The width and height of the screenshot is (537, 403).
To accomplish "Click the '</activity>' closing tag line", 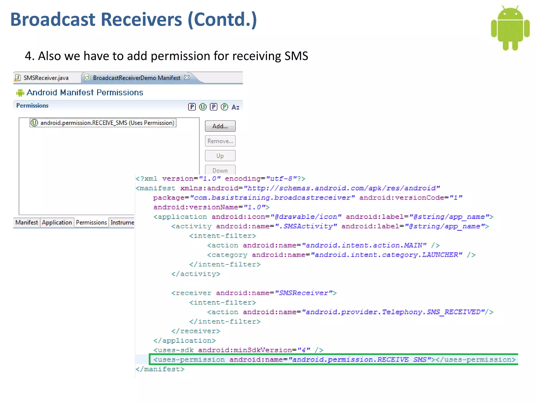I will (x=196, y=274).
